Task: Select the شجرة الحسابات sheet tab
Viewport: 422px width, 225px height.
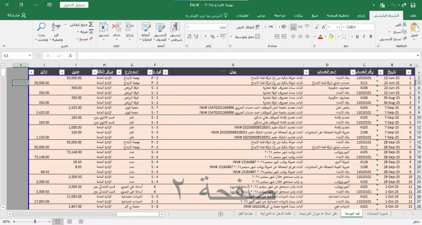Action: (x=377, y=214)
